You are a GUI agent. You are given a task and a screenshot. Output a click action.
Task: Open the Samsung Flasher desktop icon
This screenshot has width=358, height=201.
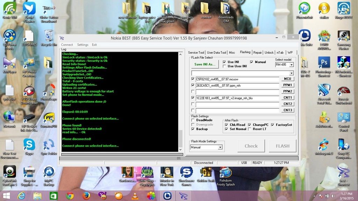coord(343,36)
